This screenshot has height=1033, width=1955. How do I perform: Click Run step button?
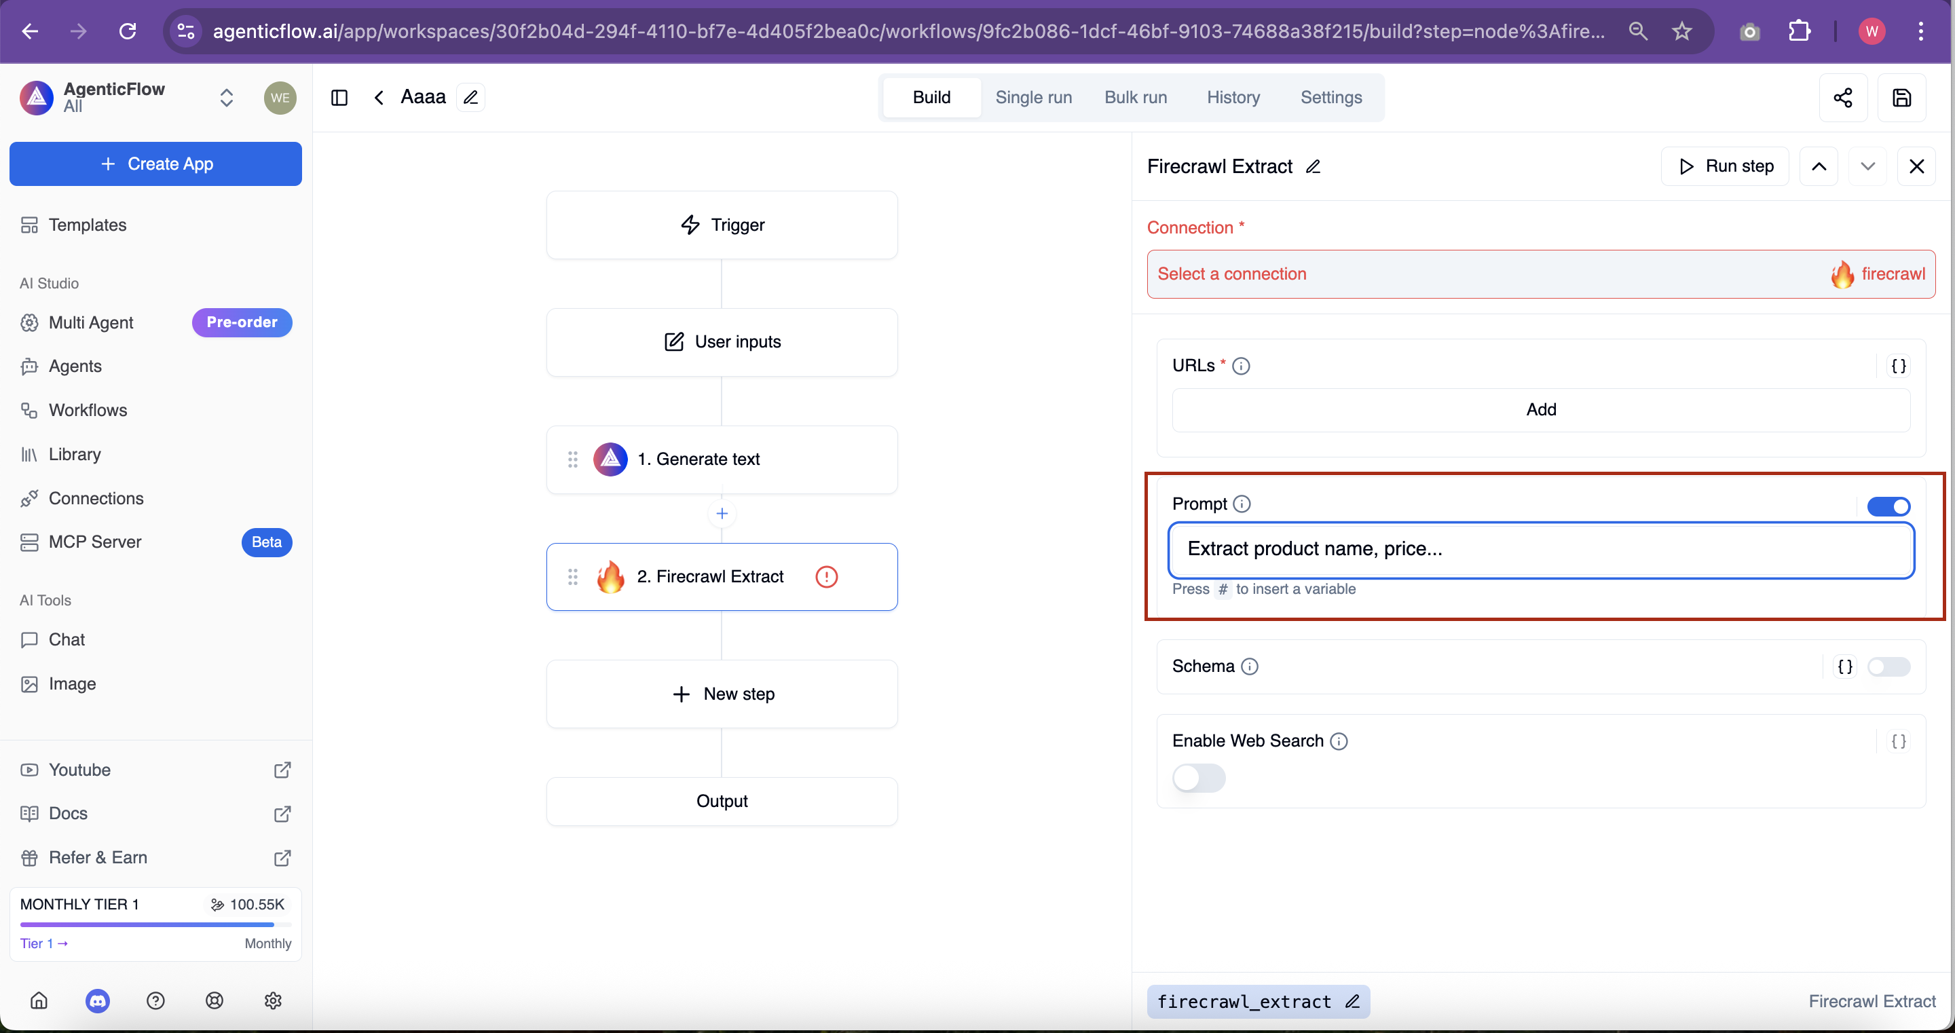[x=1725, y=166]
